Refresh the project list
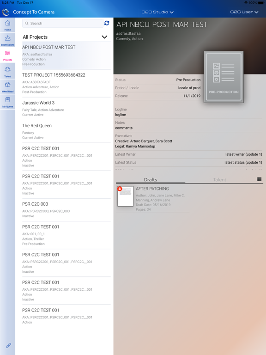266x355 pixels. pyautogui.click(x=107, y=23)
